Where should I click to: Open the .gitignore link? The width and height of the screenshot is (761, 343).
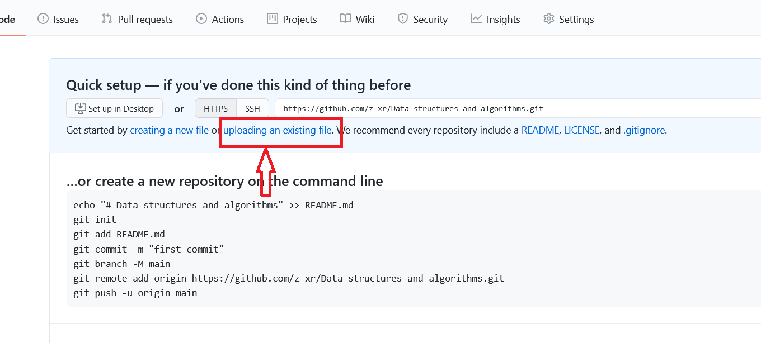tap(644, 130)
